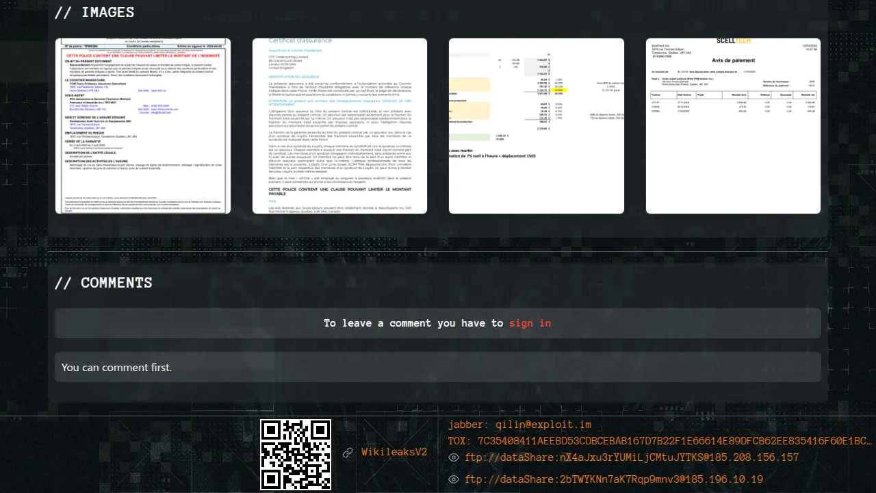Click the jabber contact address text

click(519, 425)
